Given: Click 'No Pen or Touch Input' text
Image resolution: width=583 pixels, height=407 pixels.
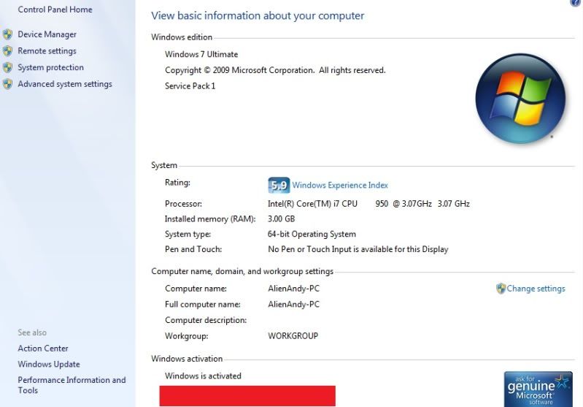Looking at the screenshot, I should [358, 249].
